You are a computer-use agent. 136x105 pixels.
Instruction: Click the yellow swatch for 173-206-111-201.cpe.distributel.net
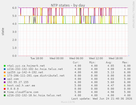pos(5,76)
